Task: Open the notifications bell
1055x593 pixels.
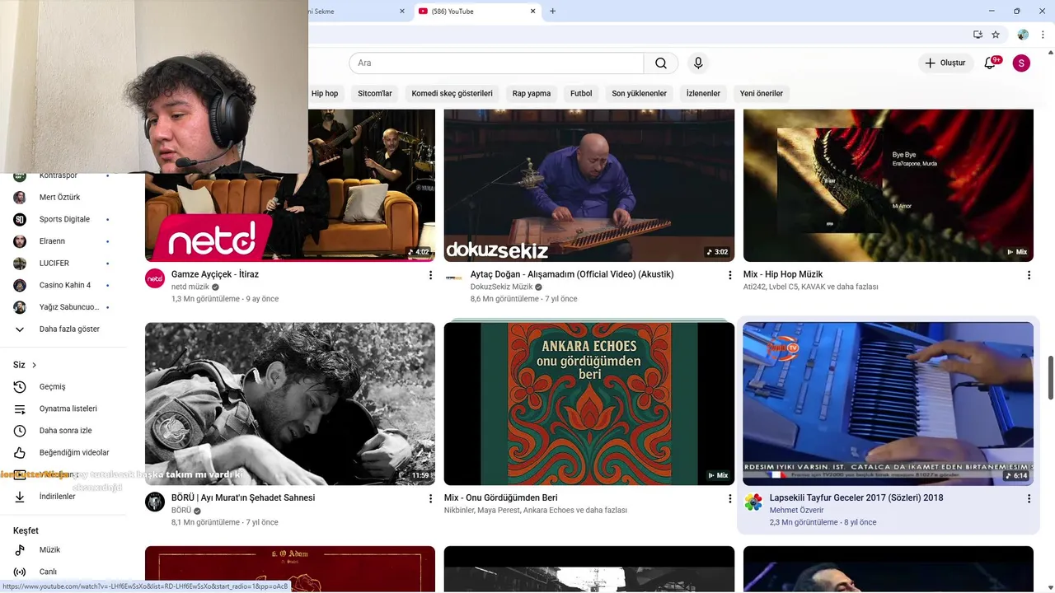Action: (991, 63)
